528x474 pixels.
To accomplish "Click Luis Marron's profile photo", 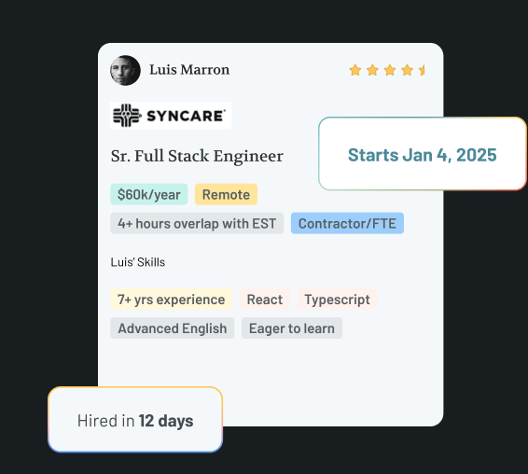I will (x=125, y=70).
